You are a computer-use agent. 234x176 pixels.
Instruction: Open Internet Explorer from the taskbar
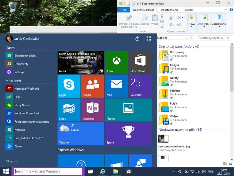tap(103, 172)
